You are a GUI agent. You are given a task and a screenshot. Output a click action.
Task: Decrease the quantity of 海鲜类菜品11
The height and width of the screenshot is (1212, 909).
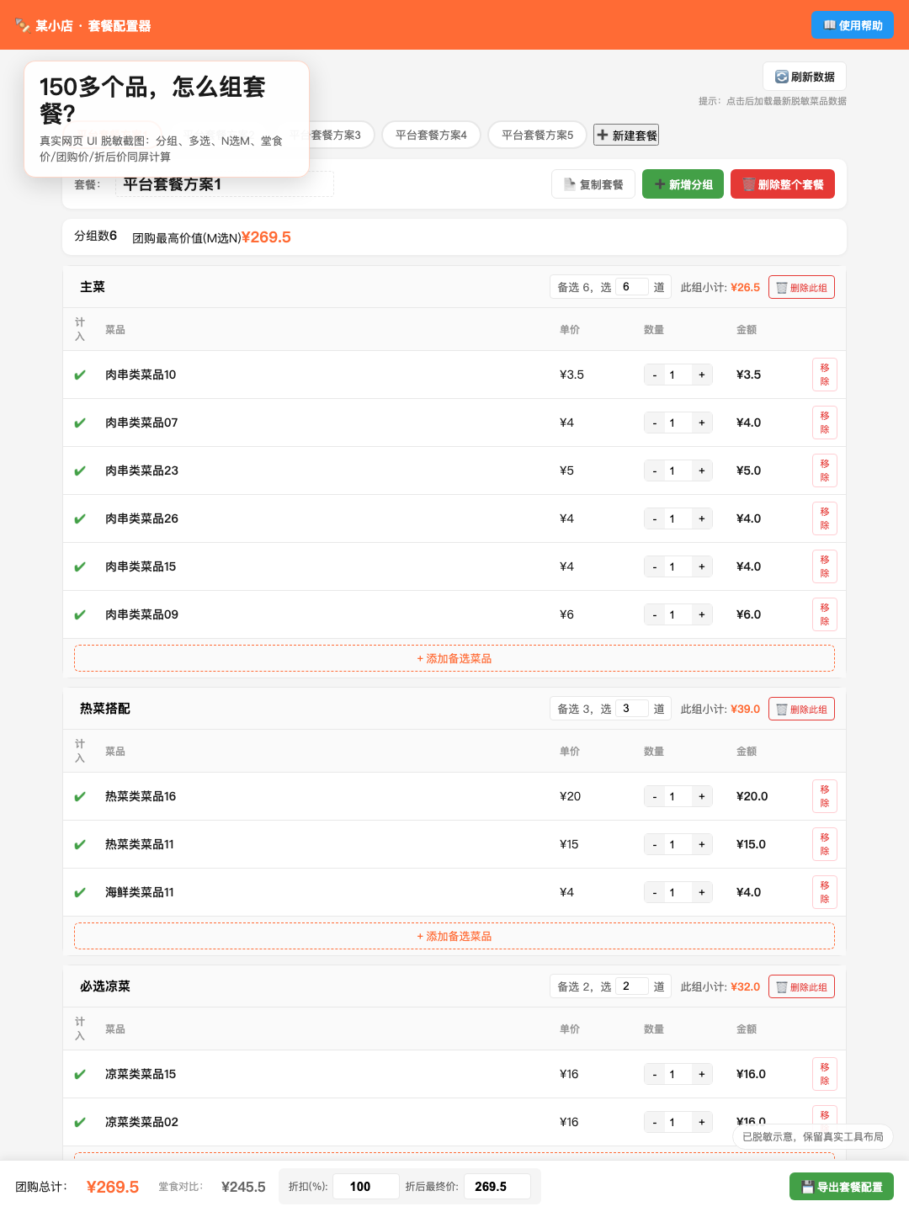pyautogui.click(x=655, y=892)
